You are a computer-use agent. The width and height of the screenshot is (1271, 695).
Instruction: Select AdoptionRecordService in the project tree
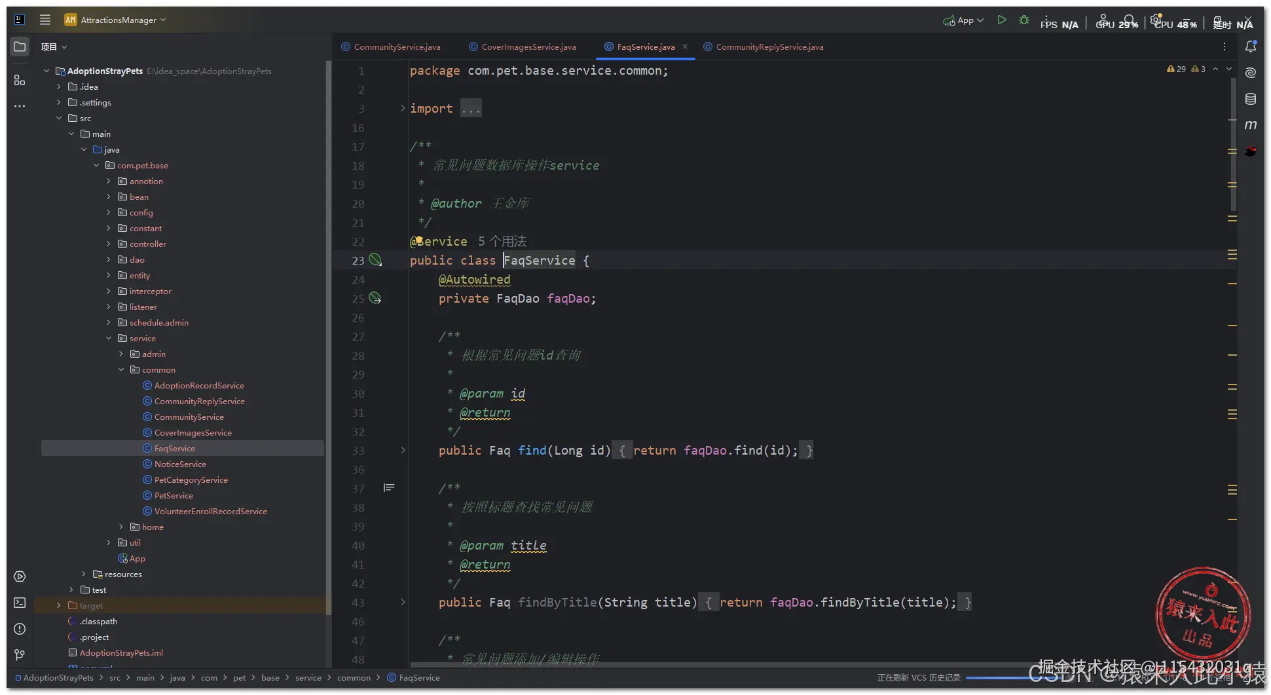(x=199, y=385)
